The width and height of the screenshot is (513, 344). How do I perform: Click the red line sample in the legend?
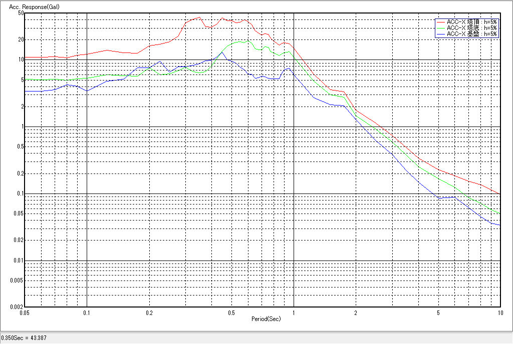[x=440, y=22]
